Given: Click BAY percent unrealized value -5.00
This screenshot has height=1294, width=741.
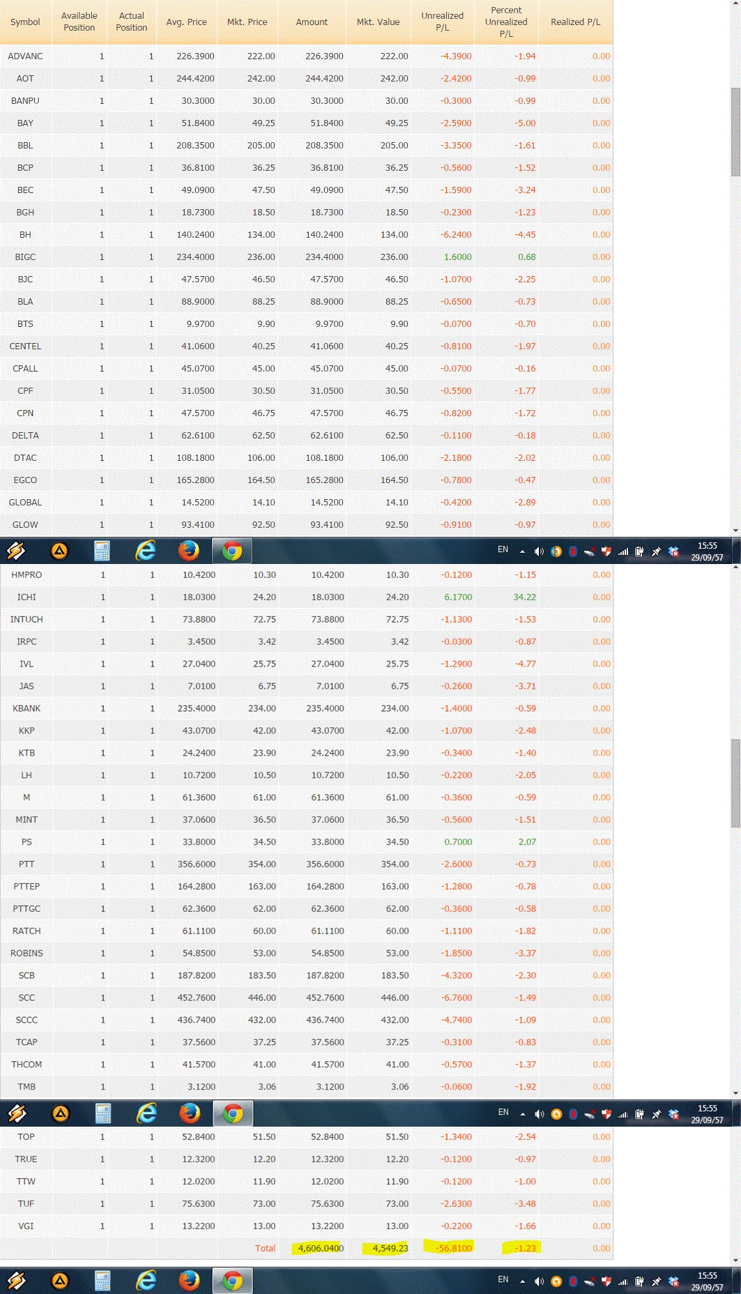Looking at the screenshot, I should tap(525, 123).
